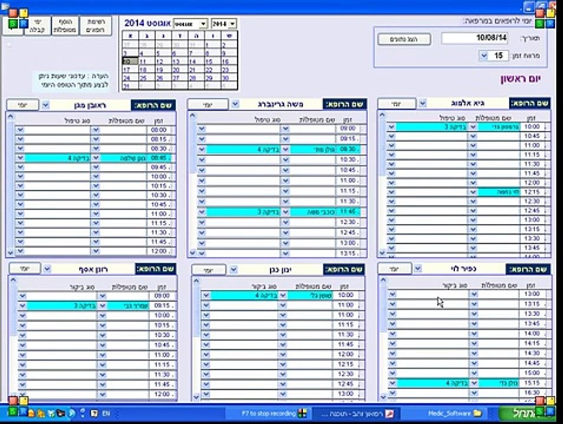
Task: Open patient dropdown in כפיר לוי's 13:00 row
Action: point(474,294)
